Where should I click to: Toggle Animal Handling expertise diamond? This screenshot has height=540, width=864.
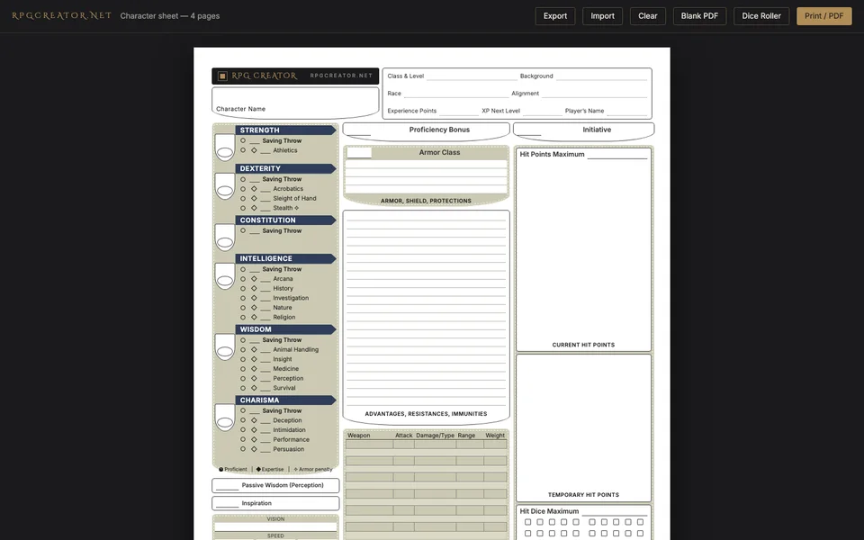coord(254,349)
